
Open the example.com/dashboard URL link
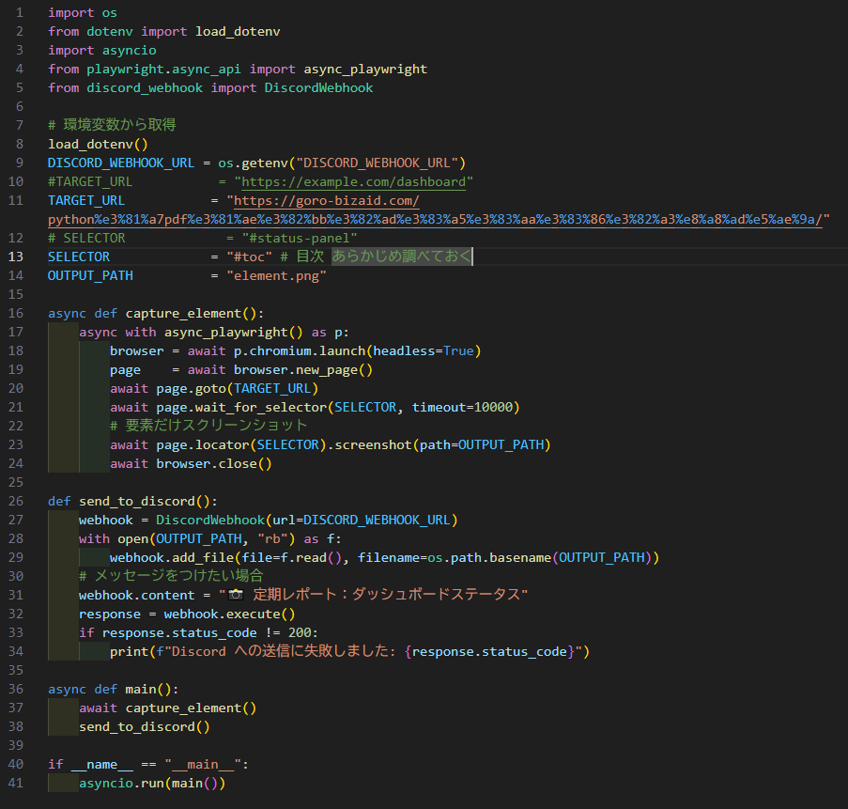pyautogui.click(x=353, y=182)
